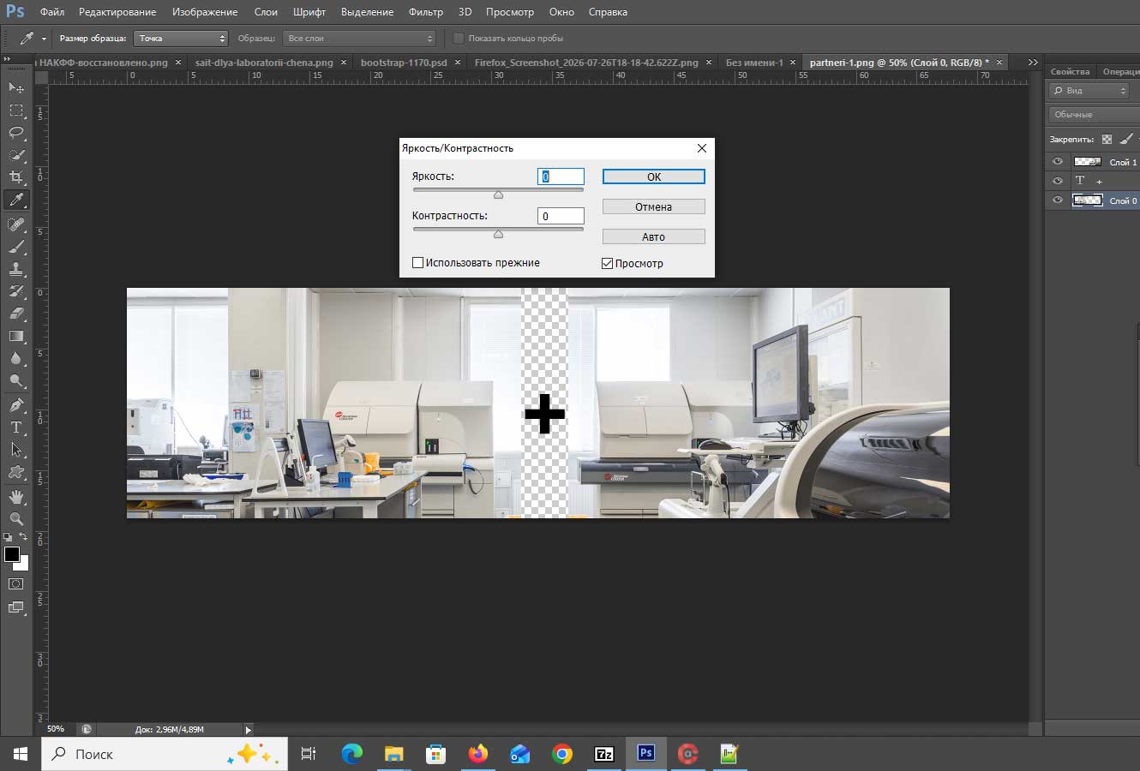The height and width of the screenshot is (771, 1140).
Task: Open the Размер образца dropdown
Action: point(181,39)
